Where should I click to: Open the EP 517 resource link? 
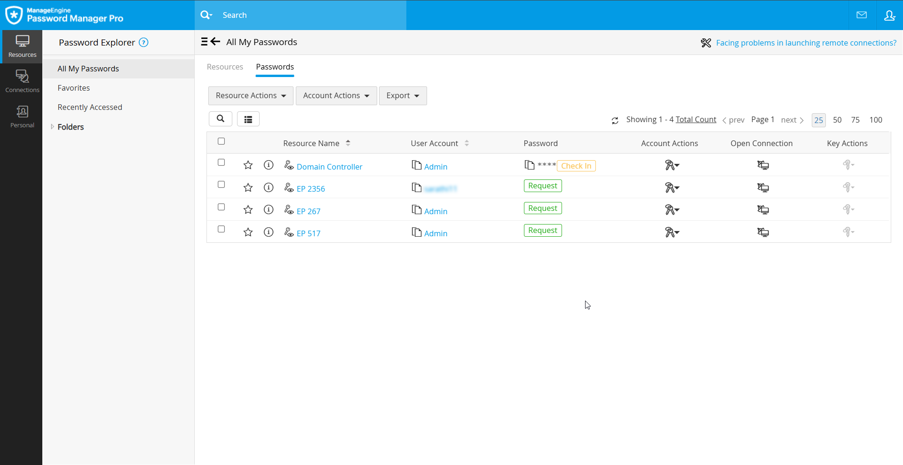coord(309,233)
